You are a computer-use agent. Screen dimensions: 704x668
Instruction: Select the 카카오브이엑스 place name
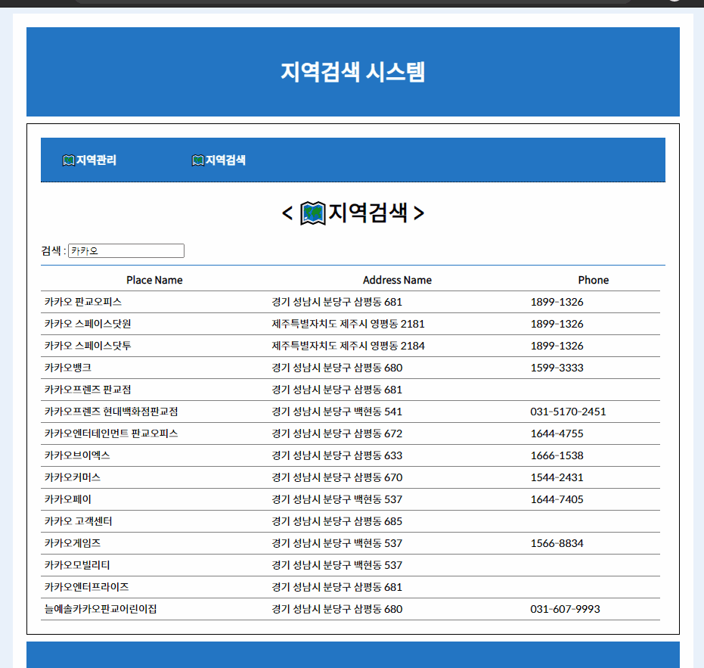pos(77,455)
